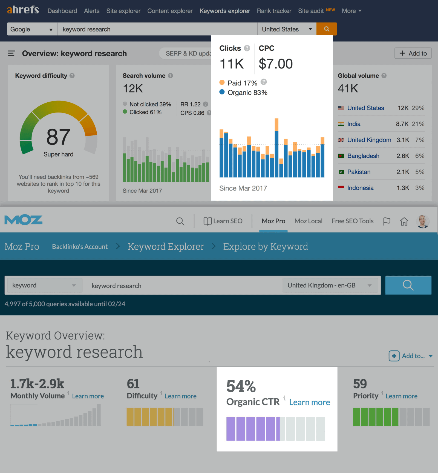The width and height of the screenshot is (438, 473).
Task: Click the ahrefs logo
Action: click(23, 10)
